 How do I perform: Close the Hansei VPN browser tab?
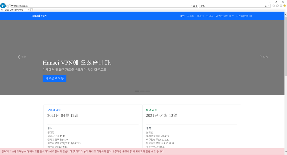tap(28, 10)
